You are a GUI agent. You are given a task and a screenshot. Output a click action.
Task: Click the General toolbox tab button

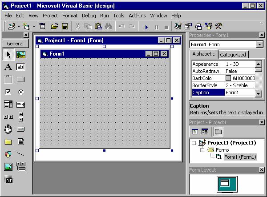(x=15, y=44)
